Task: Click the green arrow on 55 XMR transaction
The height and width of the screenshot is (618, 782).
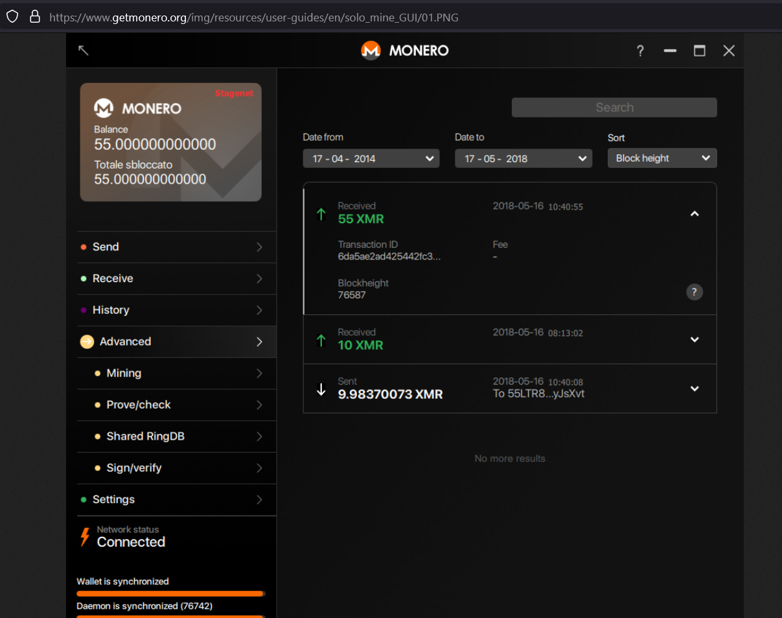Action: pyautogui.click(x=321, y=213)
